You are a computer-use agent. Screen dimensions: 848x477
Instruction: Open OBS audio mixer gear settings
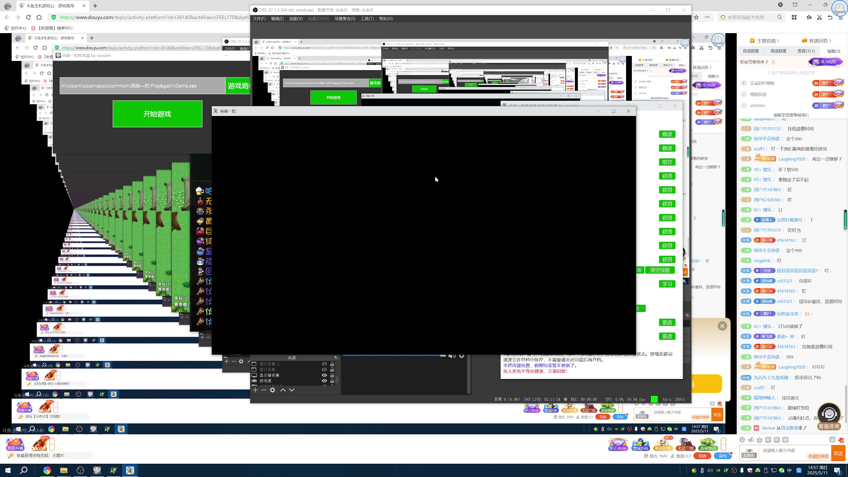[461, 356]
